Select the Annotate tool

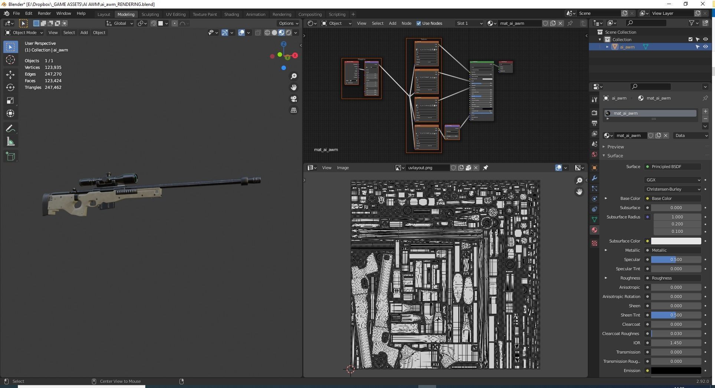coord(10,128)
